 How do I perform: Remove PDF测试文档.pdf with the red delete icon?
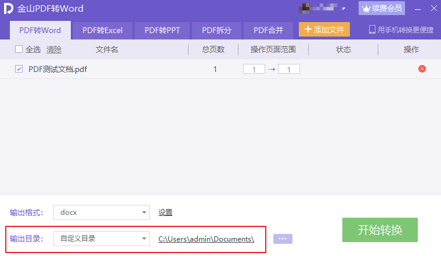coord(422,69)
